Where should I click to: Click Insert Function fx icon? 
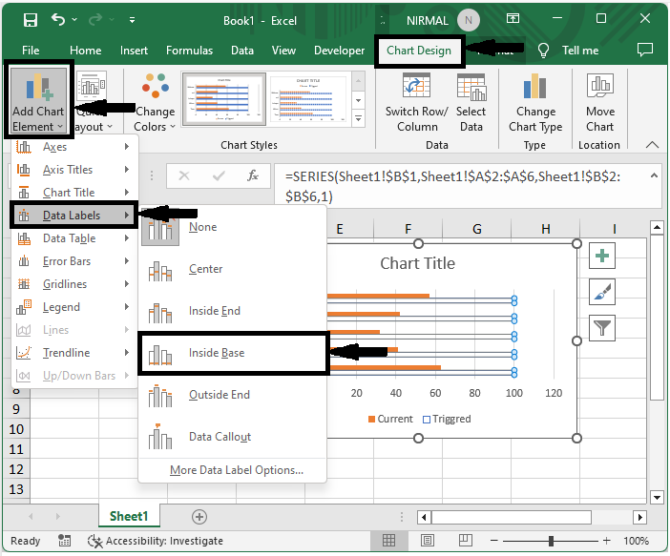click(253, 175)
